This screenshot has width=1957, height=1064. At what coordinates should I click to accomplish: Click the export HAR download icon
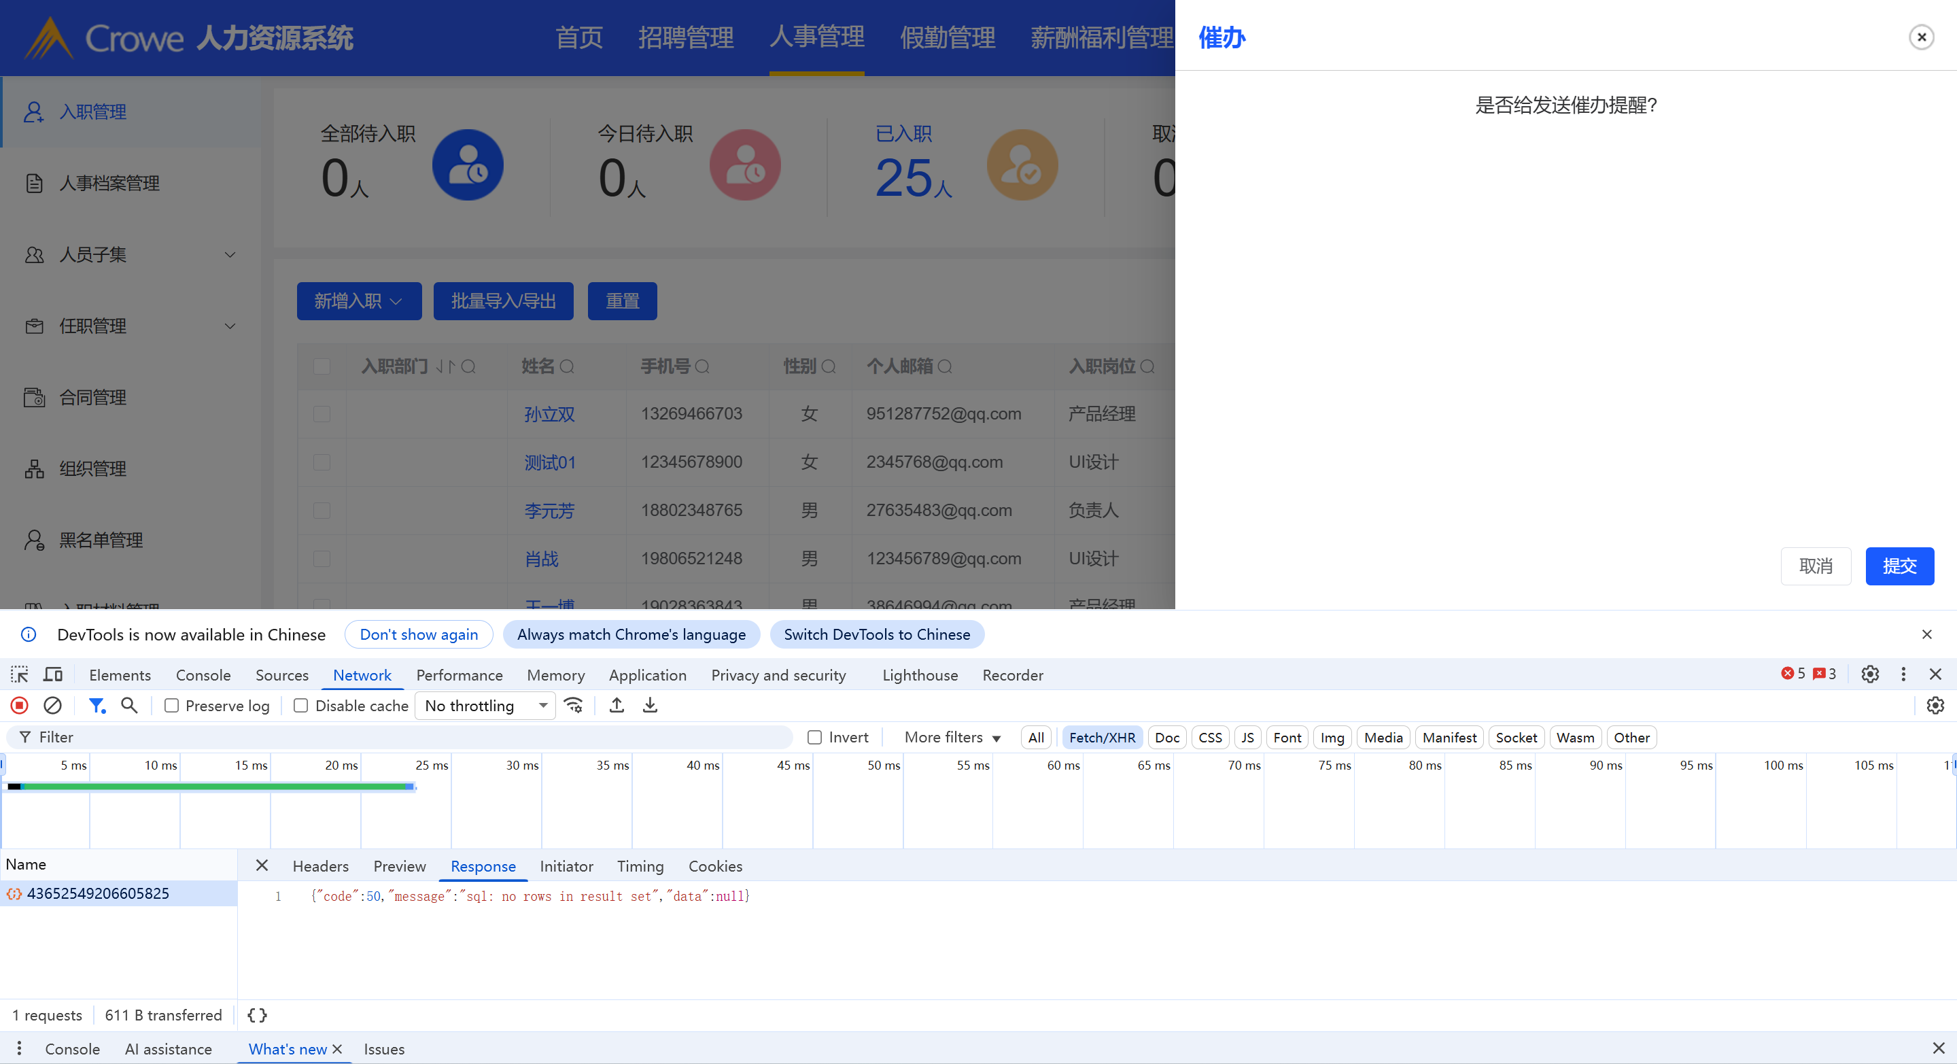click(650, 705)
